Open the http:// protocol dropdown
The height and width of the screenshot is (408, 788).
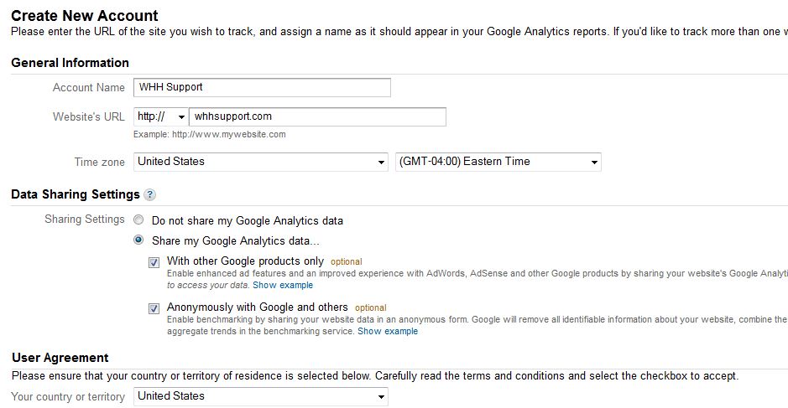pyautogui.click(x=160, y=116)
